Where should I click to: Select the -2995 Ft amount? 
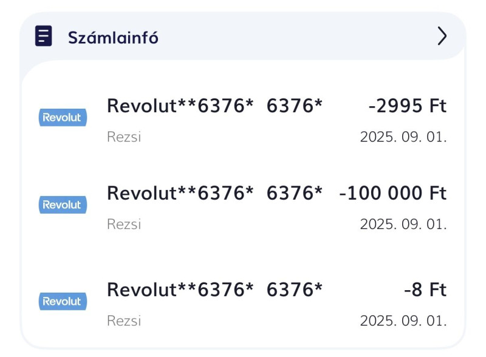click(x=407, y=106)
